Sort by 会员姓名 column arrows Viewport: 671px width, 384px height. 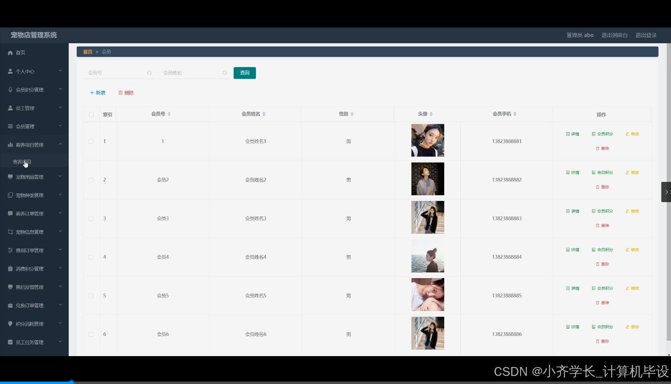(x=264, y=114)
